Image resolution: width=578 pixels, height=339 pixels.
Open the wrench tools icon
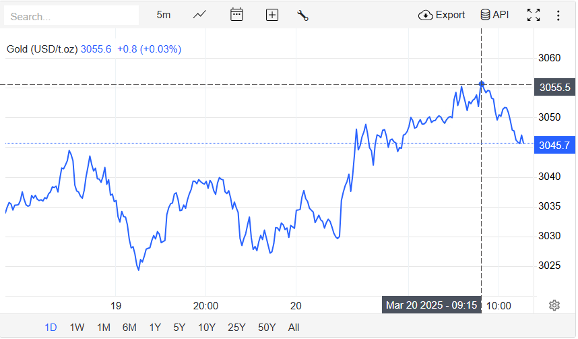pos(302,15)
